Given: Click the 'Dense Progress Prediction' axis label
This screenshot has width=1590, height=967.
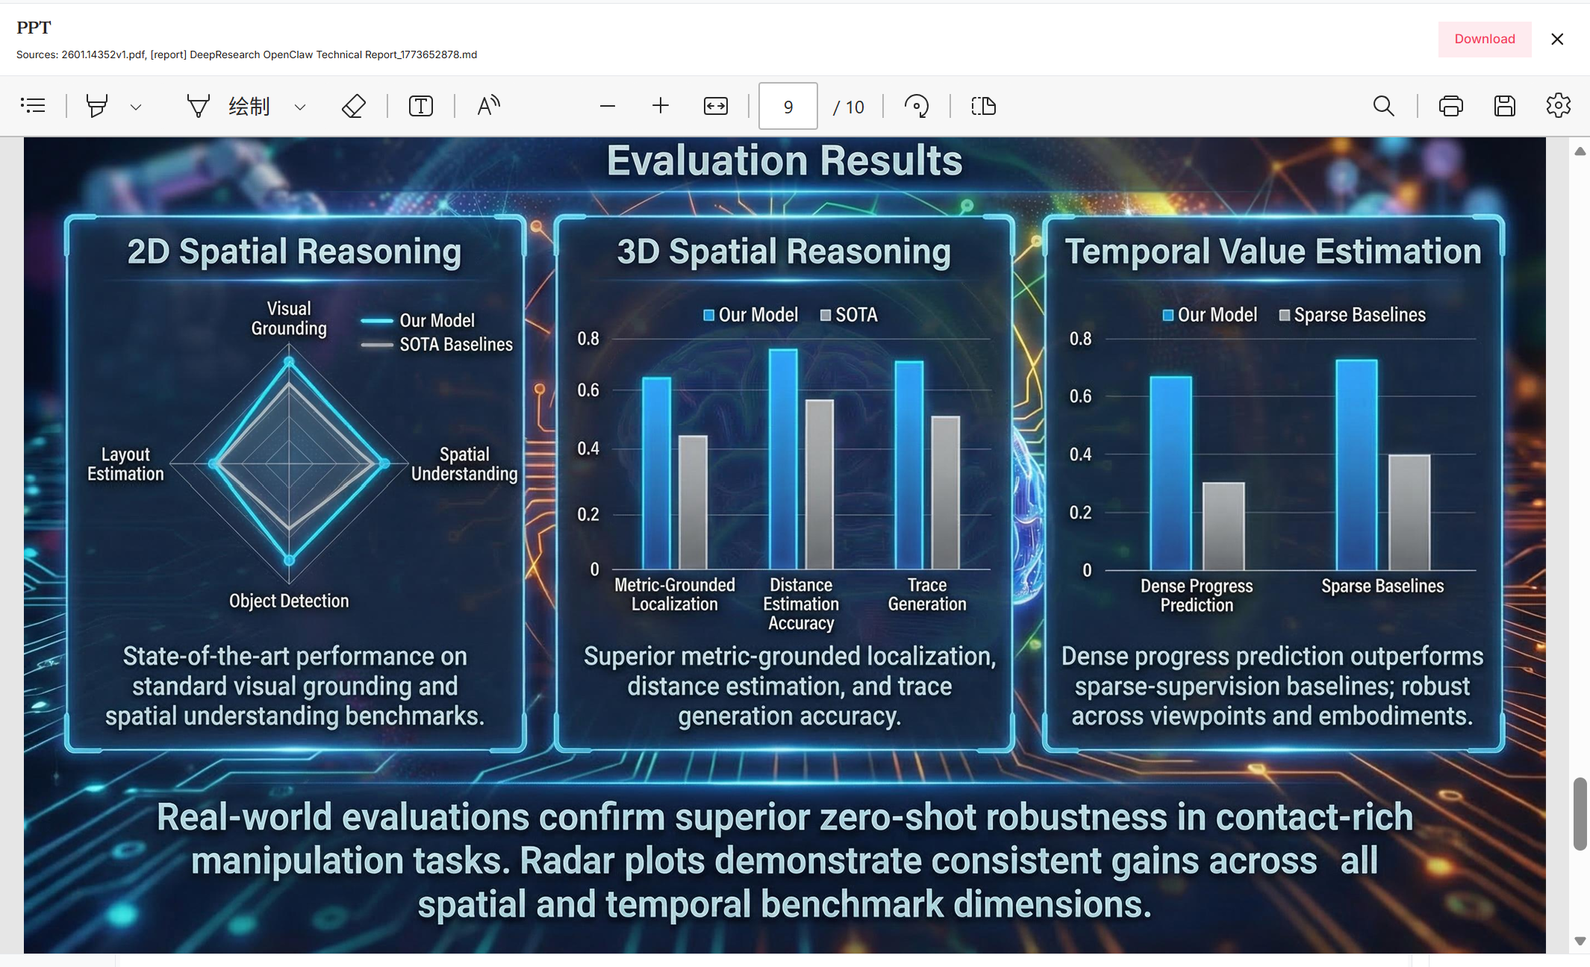Looking at the screenshot, I should pyautogui.click(x=1197, y=595).
